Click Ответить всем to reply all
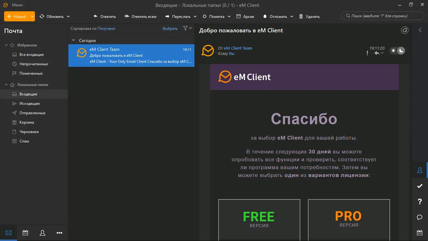This screenshot has width=428, height=241. coord(140,16)
